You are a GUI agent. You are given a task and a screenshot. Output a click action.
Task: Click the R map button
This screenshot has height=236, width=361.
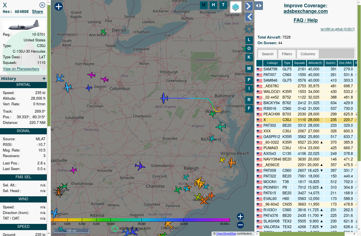tap(249, 100)
